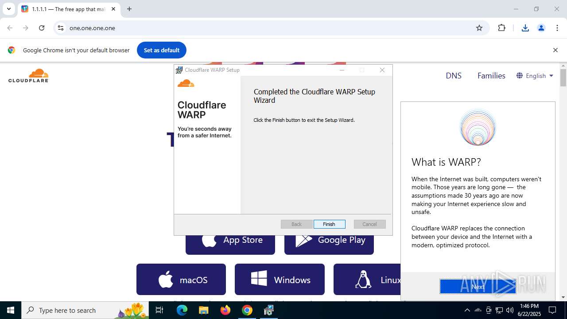Viewport: 567px width, 319px height.
Task: Open Chrome extensions puzzle icon
Action: (501, 28)
